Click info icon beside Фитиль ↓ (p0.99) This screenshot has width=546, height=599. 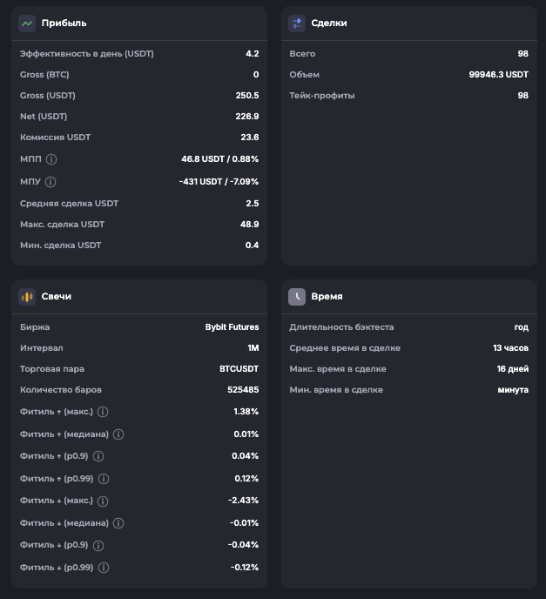(104, 568)
